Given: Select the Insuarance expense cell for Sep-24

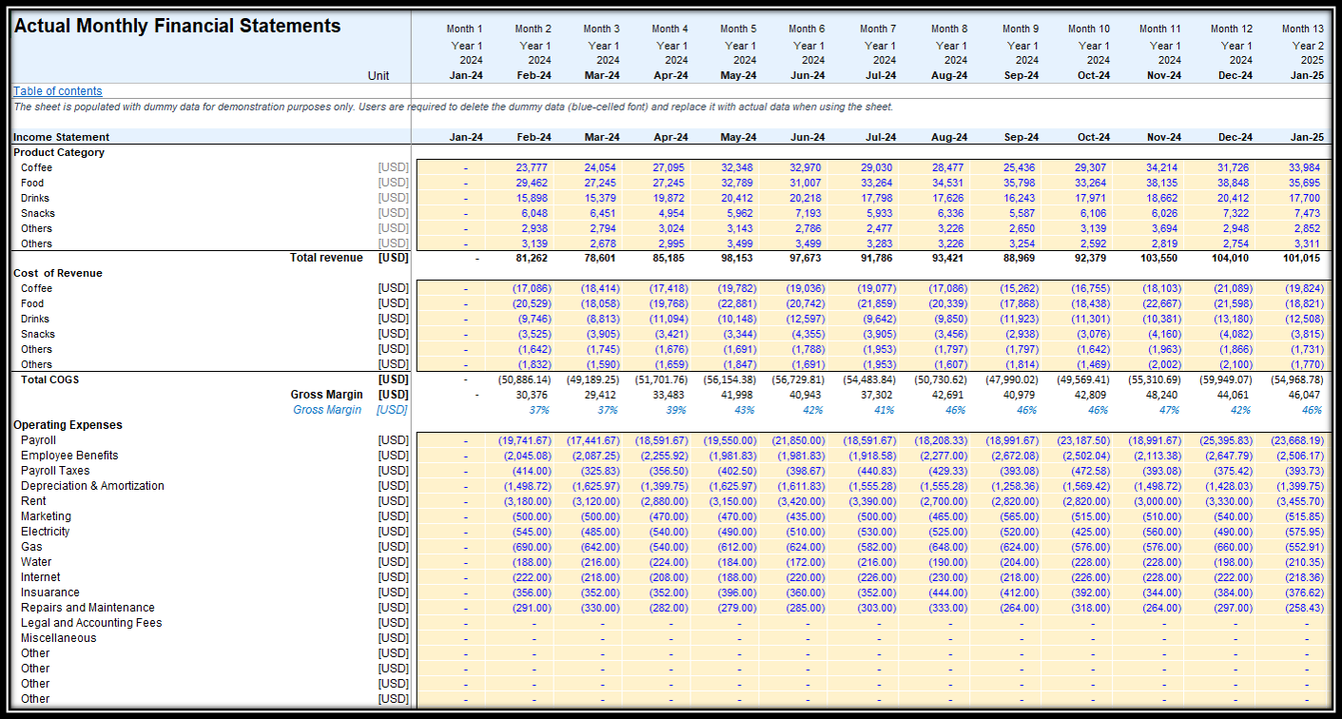Looking at the screenshot, I should tap(1021, 593).
